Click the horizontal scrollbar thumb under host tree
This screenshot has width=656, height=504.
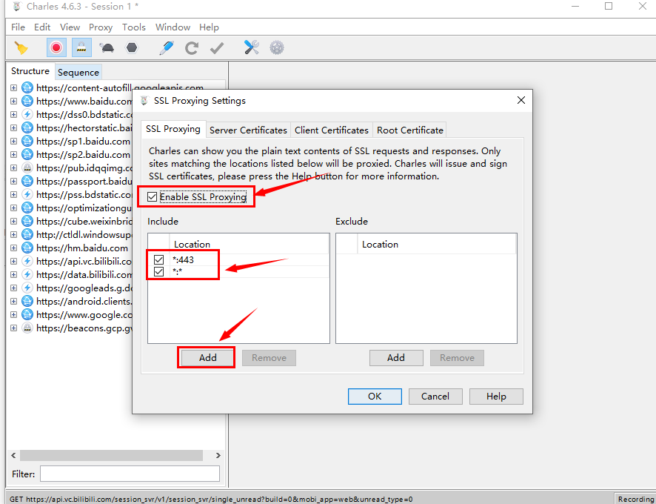pos(111,455)
